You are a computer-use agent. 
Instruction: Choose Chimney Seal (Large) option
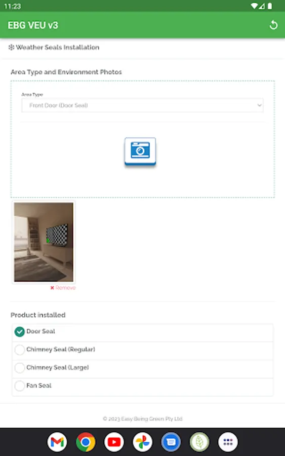[142, 368]
